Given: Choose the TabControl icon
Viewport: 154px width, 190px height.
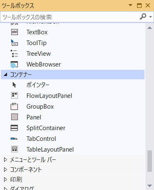Looking at the screenshot, I should pyautogui.click(x=14, y=139).
